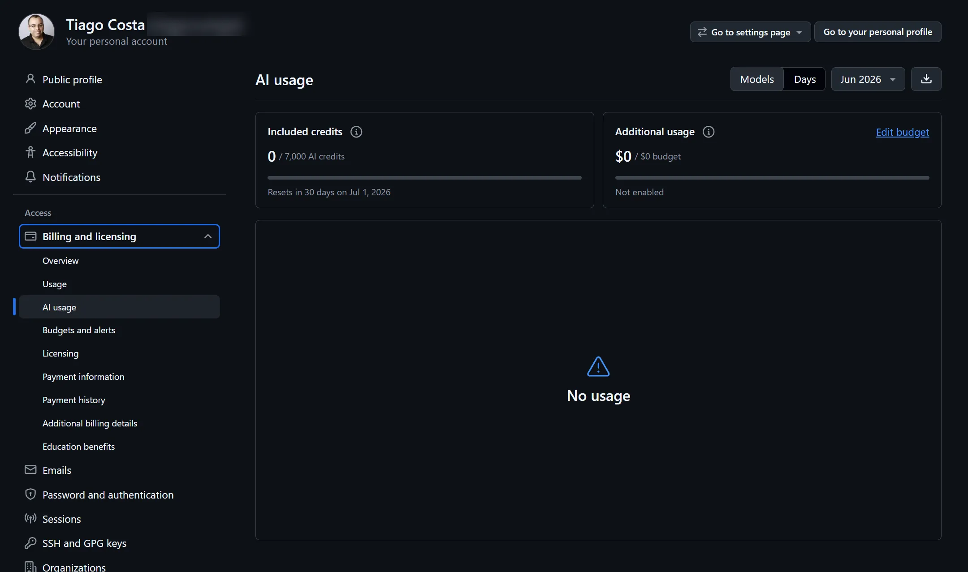Click the SSH and GPG key icon
The height and width of the screenshot is (572, 968).
click(30, 543)
